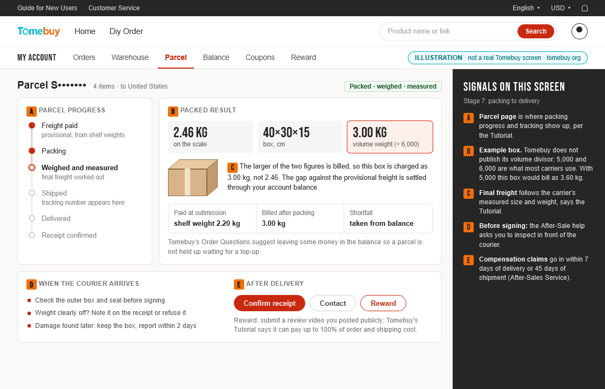
Task: Click the taken from balance shortfall cell
Action: tap(388, 218)
